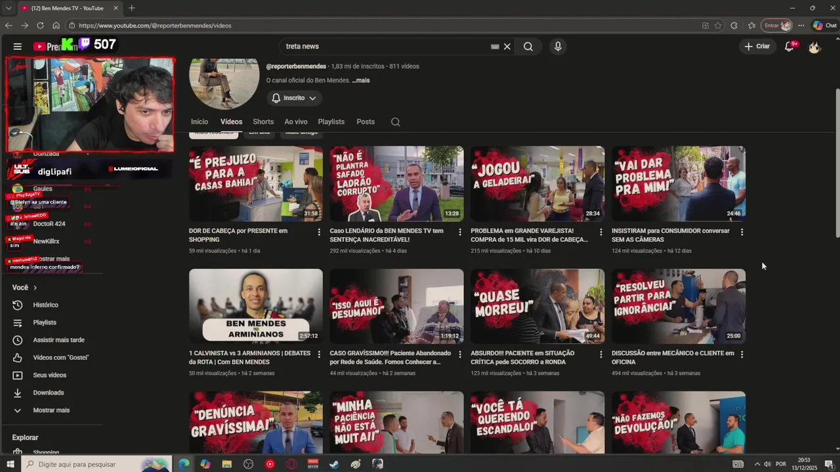Open the Edge settings ellipsis menu
Viewport: 840px width, 472px height.
[x=801, y=26]
